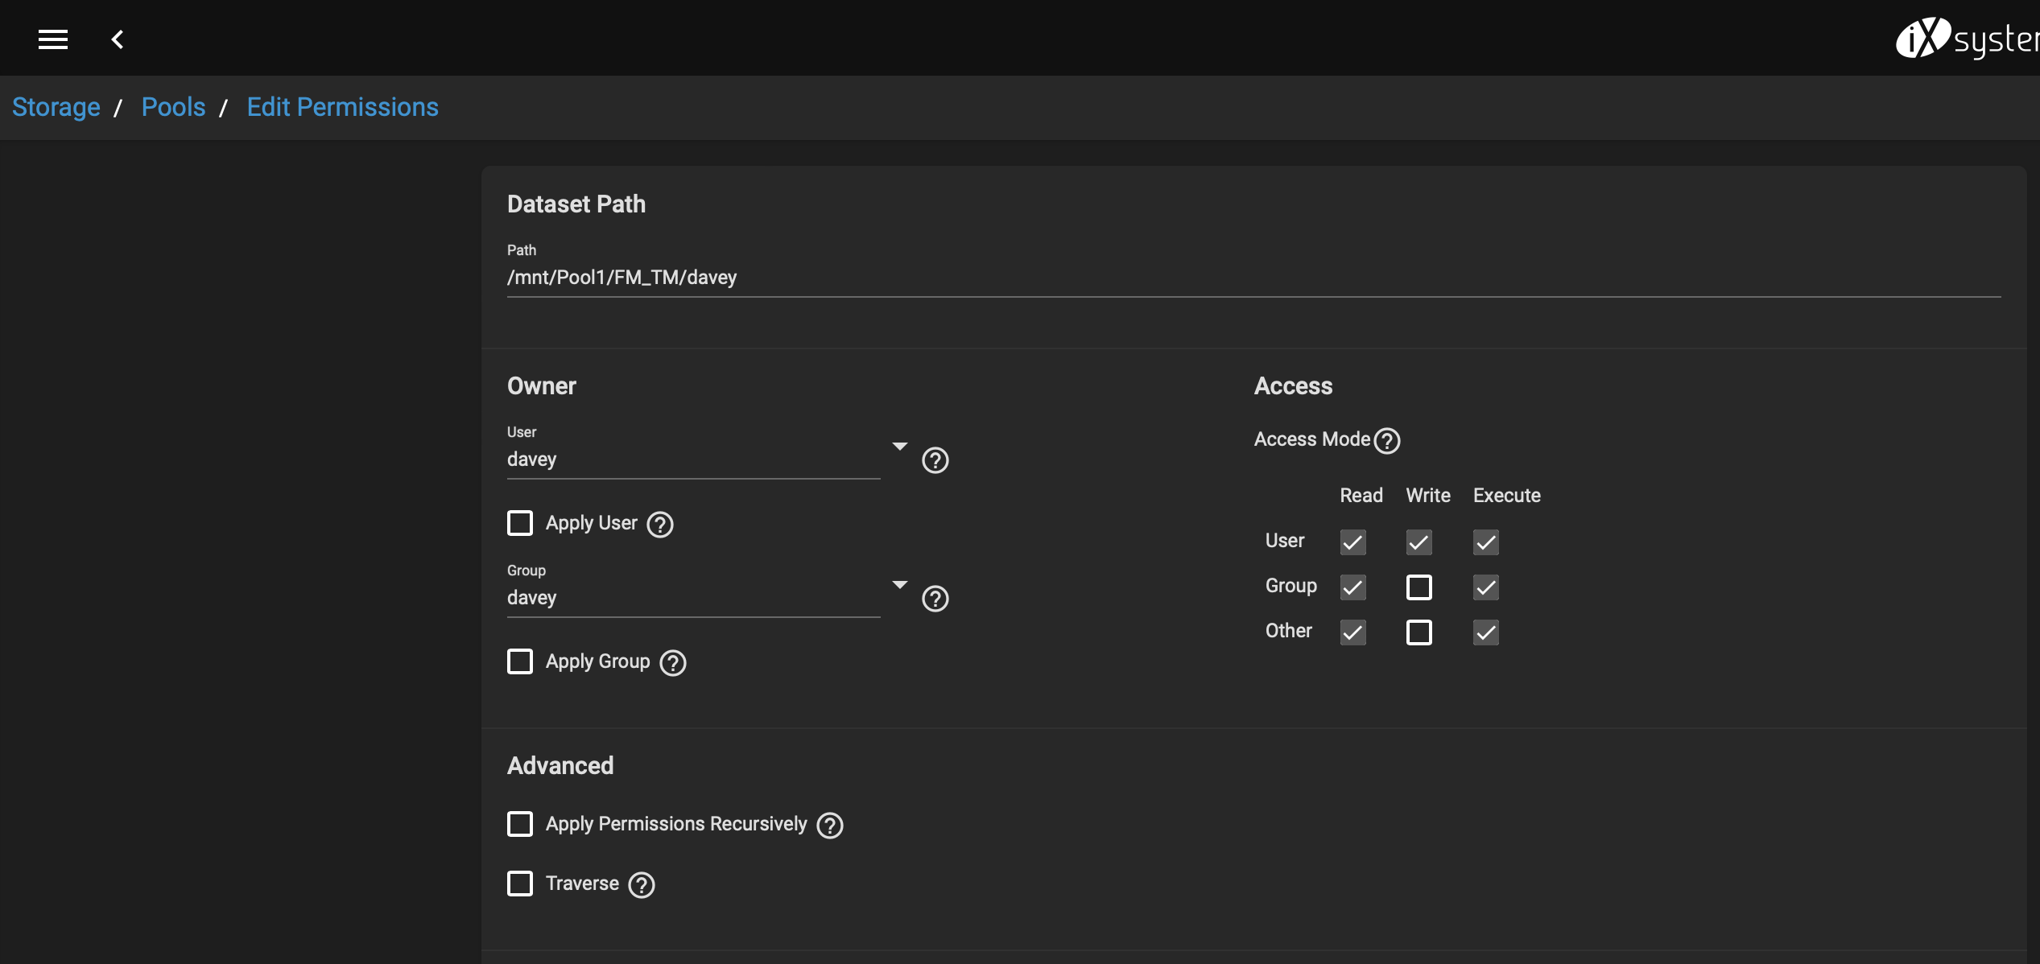Open help for Owner Group field
Screen dimensions: 2040x964
click(x=935, y=599)
